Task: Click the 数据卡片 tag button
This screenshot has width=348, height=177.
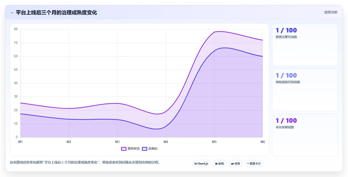Action: [x=254, y=164]
